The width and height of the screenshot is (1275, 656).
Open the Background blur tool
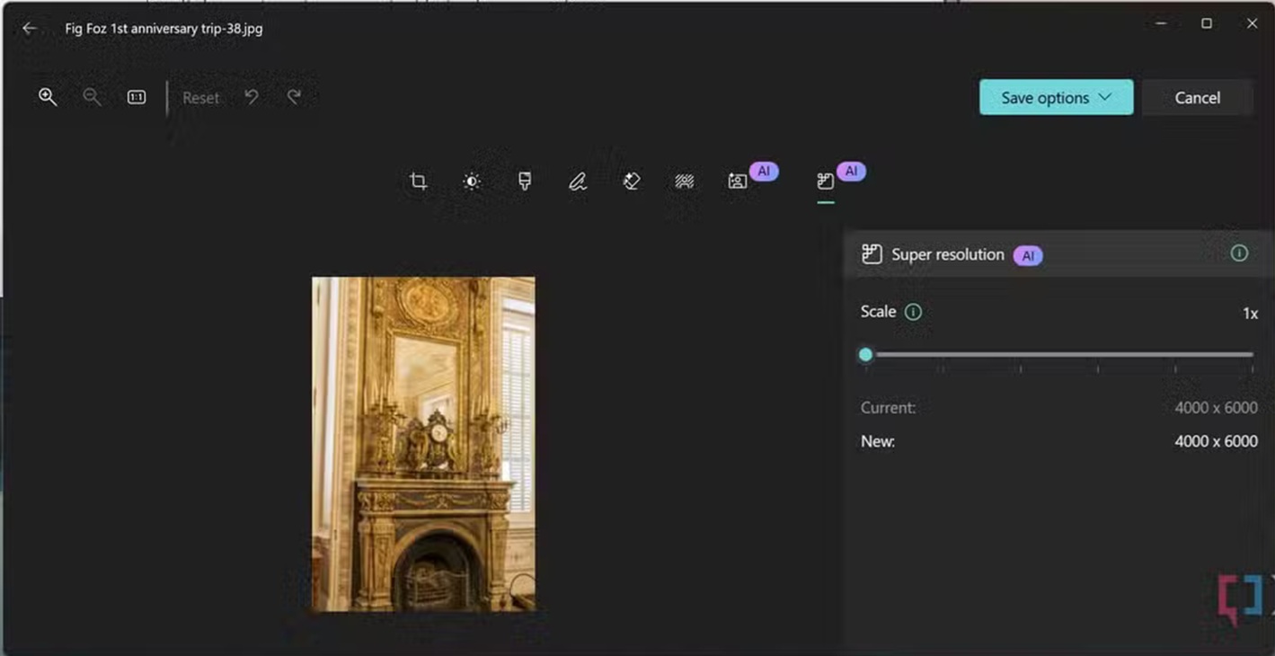click(x=685, y=182)
